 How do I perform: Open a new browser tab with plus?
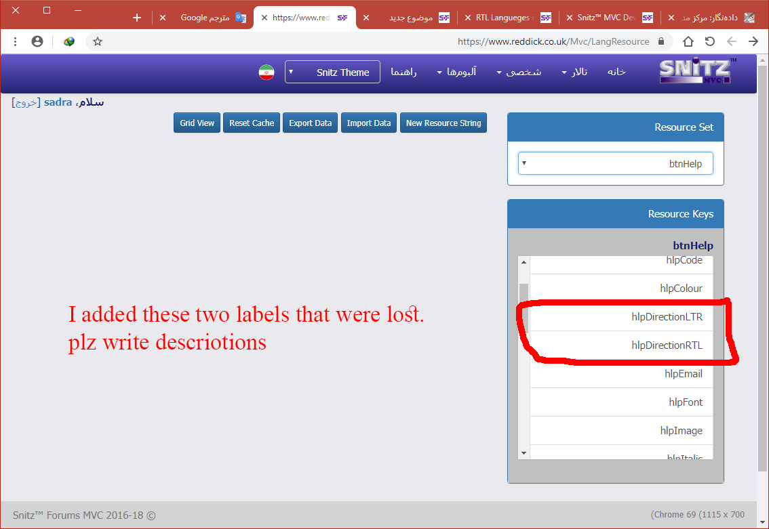[137, 18]
